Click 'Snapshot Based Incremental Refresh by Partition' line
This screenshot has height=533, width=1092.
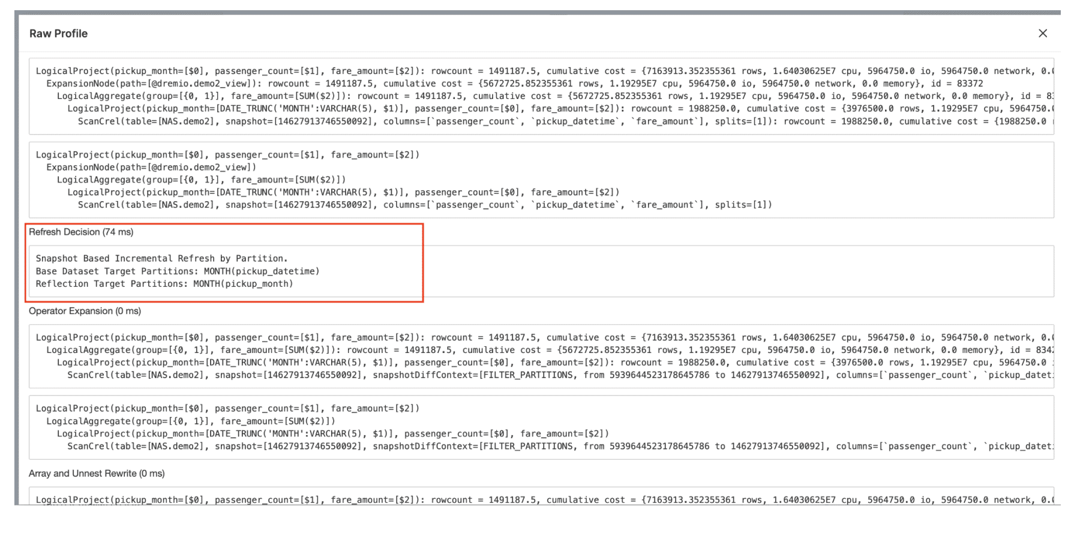(x=161, y=259)
